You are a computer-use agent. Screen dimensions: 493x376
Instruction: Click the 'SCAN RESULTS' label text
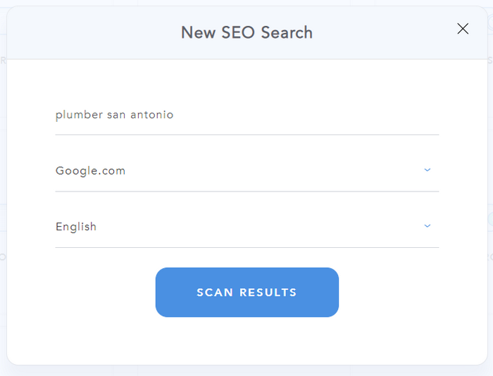246,292
